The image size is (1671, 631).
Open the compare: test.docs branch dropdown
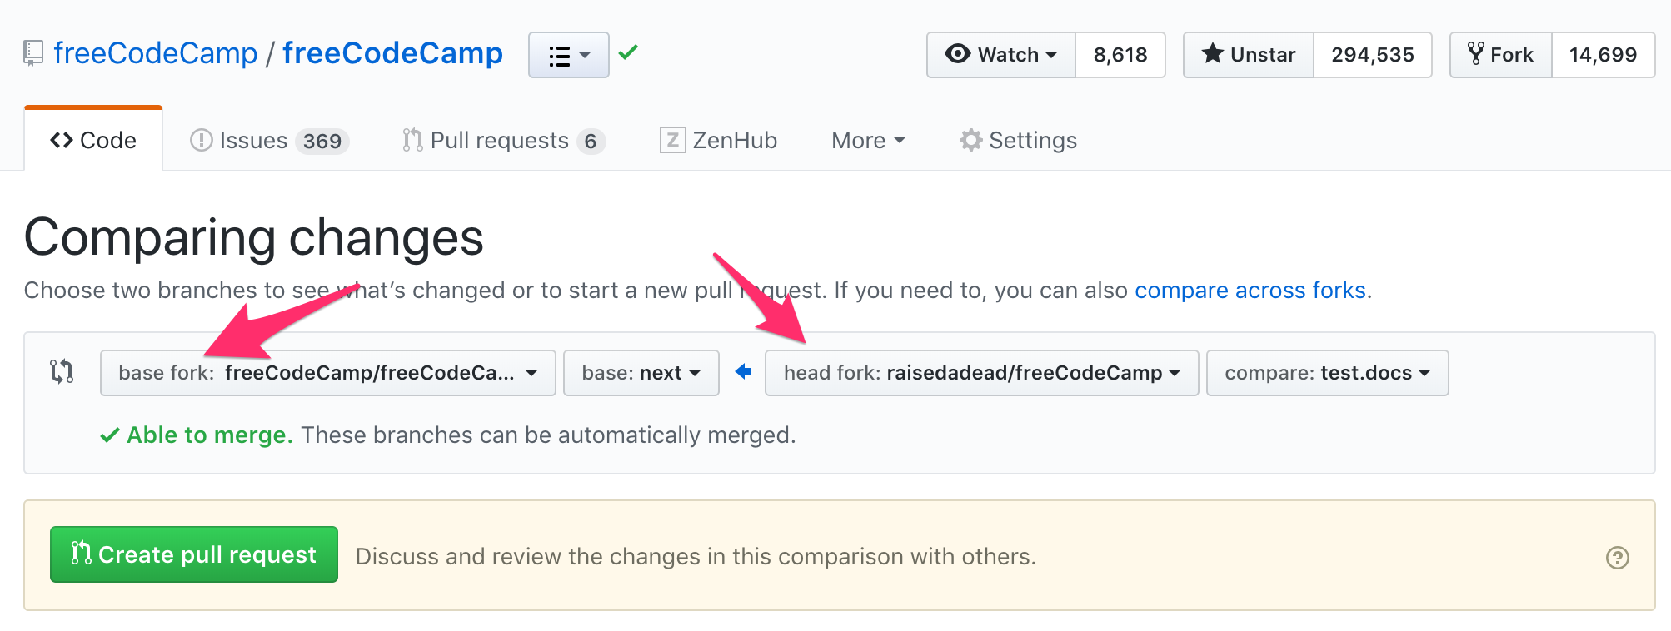click(1326, 373)
